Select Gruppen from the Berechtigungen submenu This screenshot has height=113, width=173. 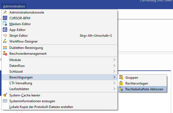click(x=131, y=78)
